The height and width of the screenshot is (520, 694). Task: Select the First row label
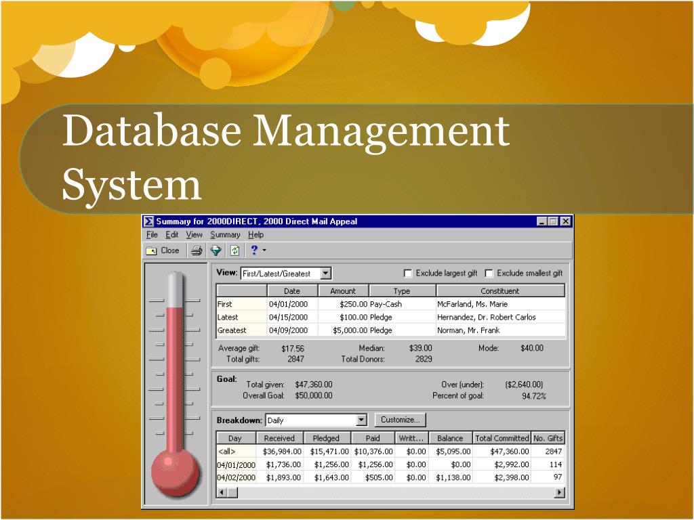coord(242,304)
